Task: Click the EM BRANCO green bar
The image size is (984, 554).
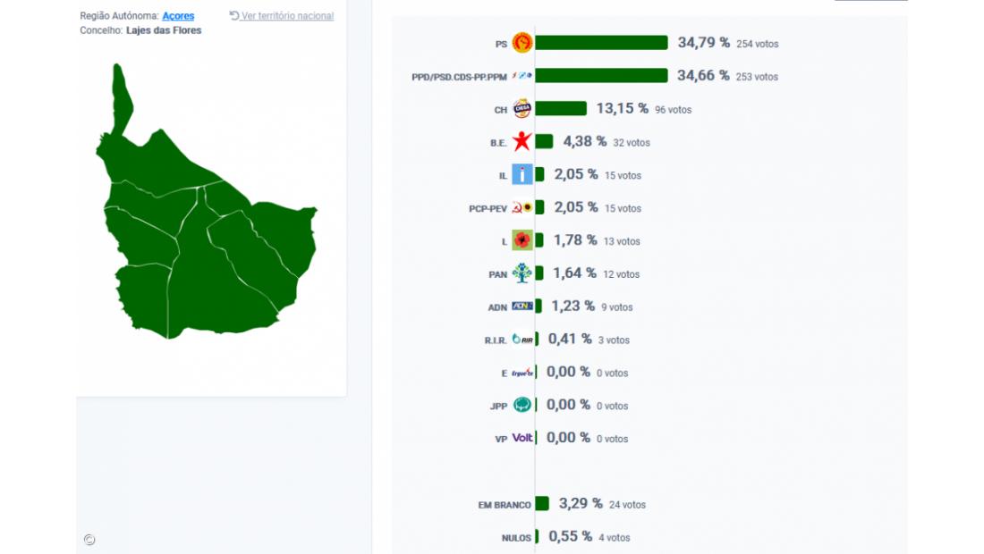Action: [x=542, y=504]
